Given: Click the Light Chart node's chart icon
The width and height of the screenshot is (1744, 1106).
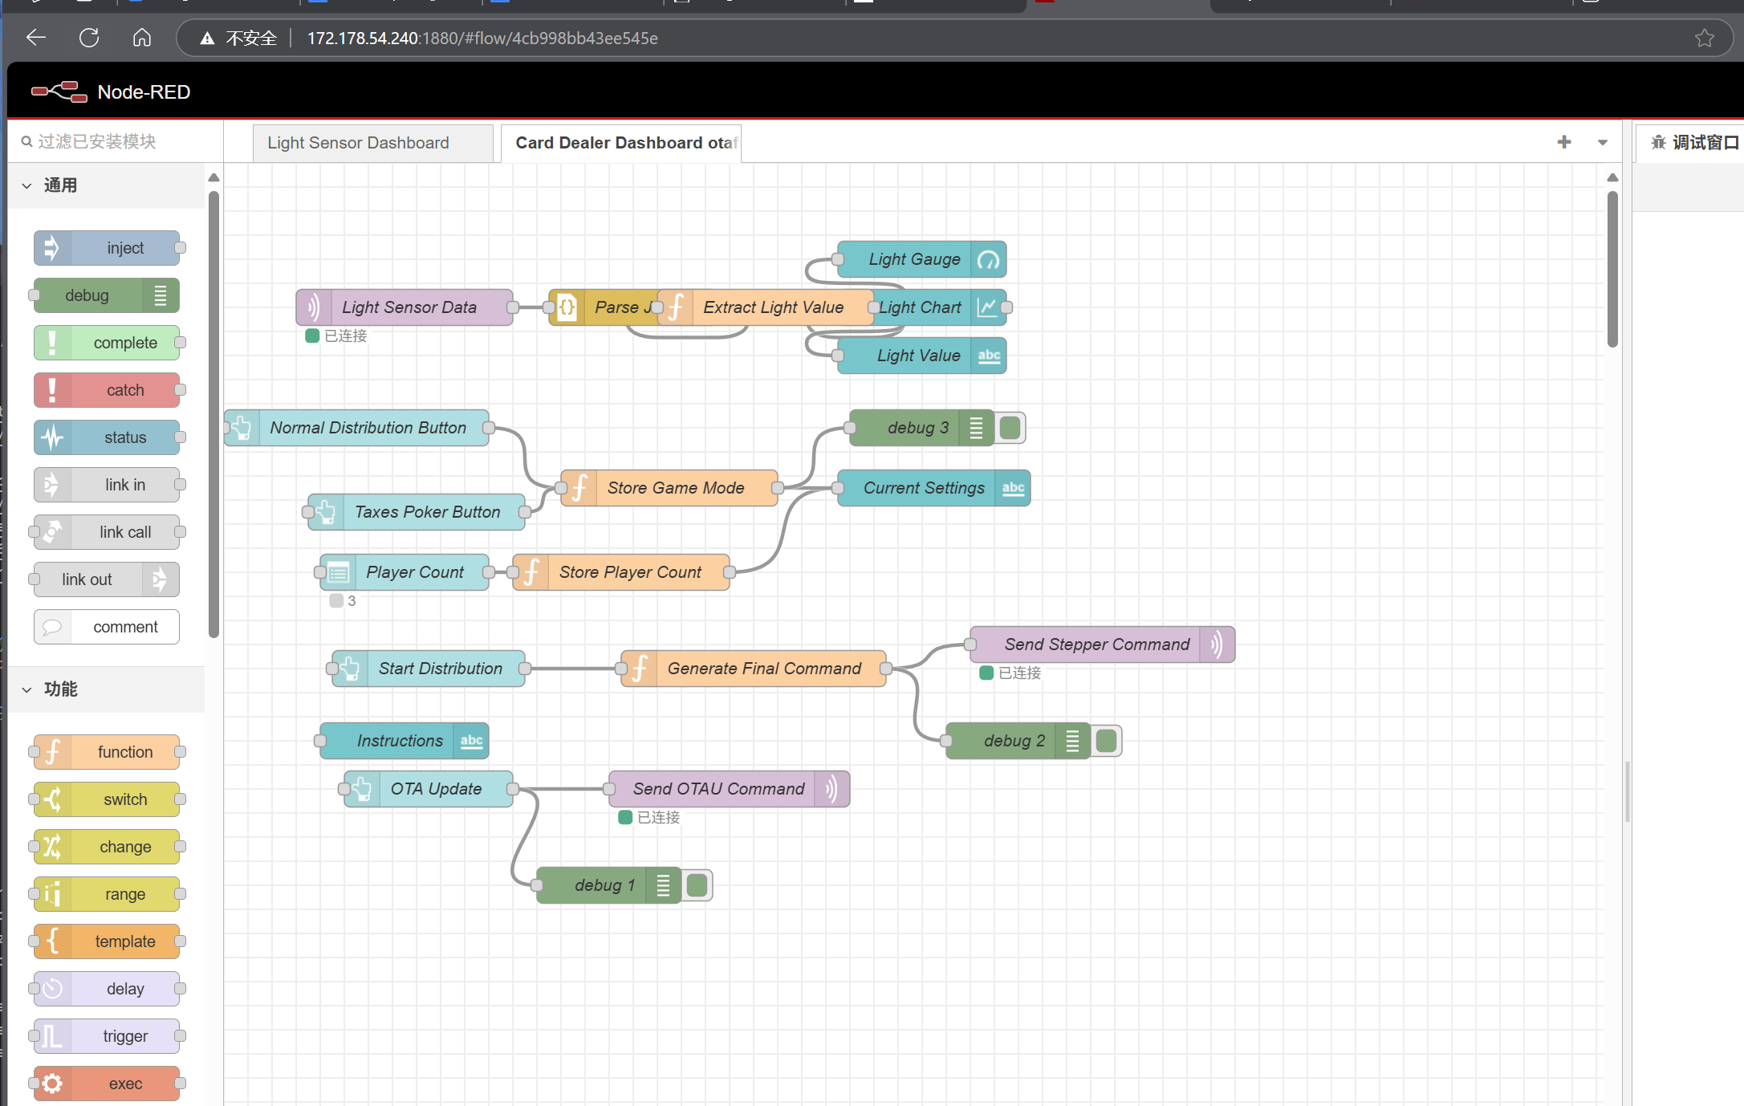Looking at the screenshot, I should tap(988, 307).
